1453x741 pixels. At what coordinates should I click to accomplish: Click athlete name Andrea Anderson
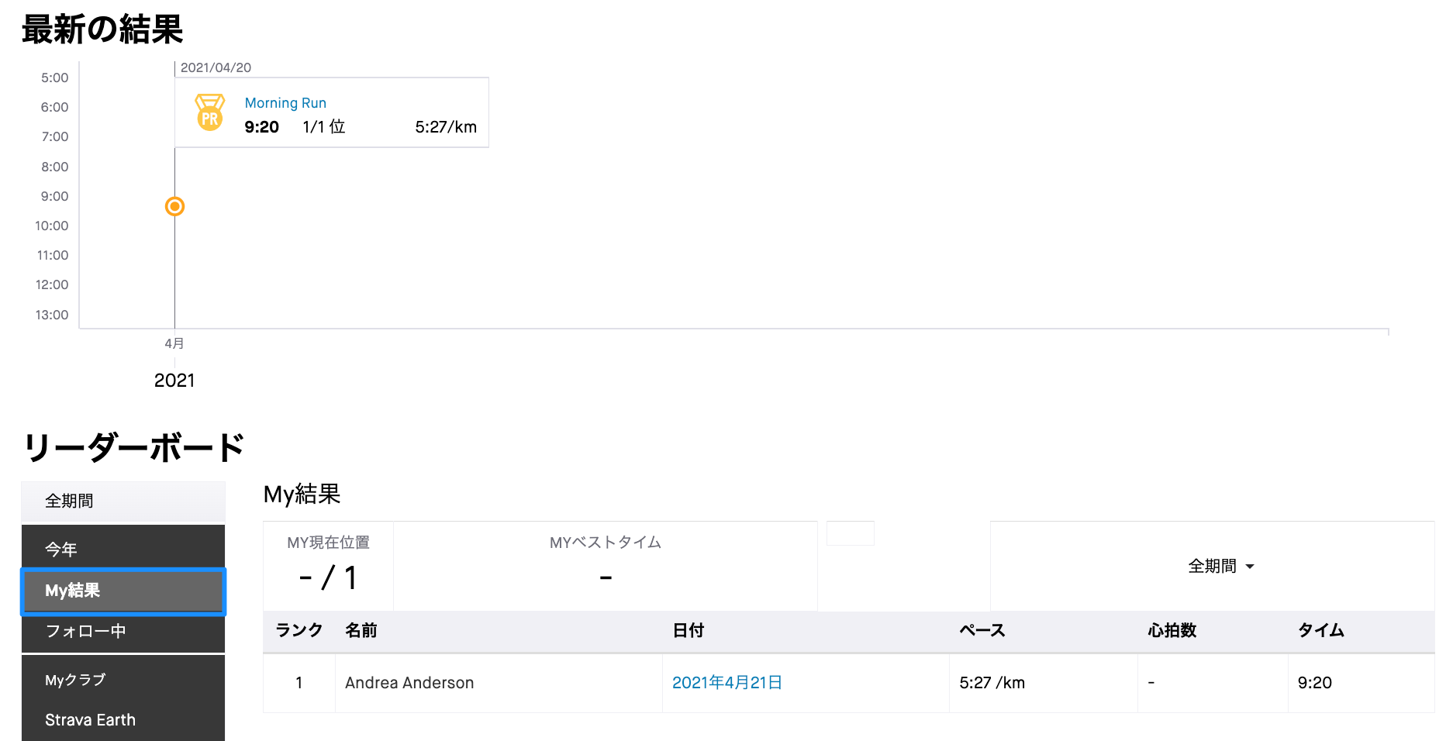pyautogui.click(x=409, y=683)
